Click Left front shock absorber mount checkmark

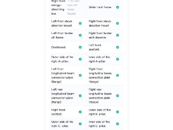click(80, 24)
